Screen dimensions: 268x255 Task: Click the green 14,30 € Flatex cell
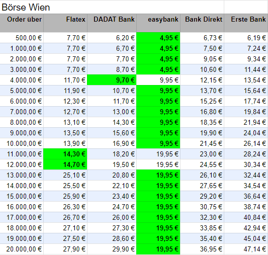[x=65, y=154]
